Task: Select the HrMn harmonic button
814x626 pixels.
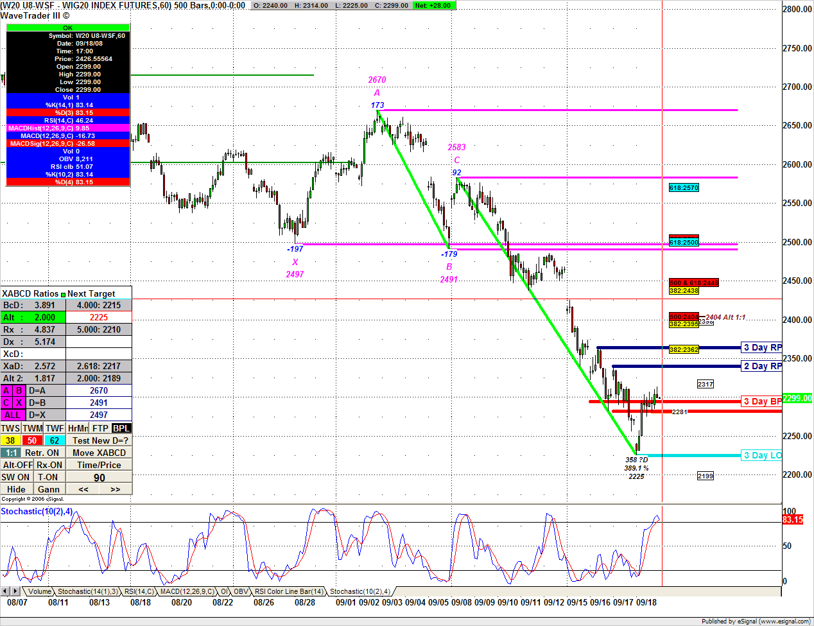Action: coord(78,428)
